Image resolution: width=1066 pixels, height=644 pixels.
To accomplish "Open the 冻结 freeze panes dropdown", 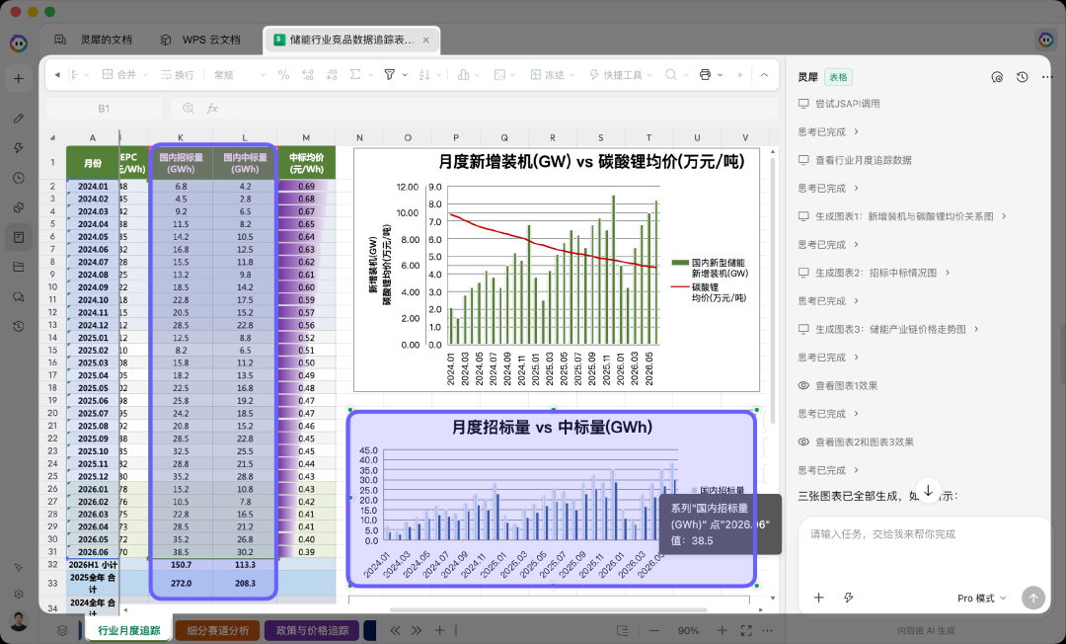I will (553, 75).
